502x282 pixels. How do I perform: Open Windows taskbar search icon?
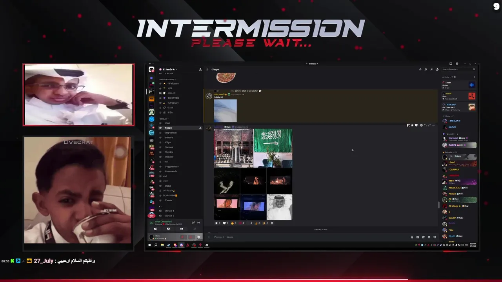(x=156, y=245)
